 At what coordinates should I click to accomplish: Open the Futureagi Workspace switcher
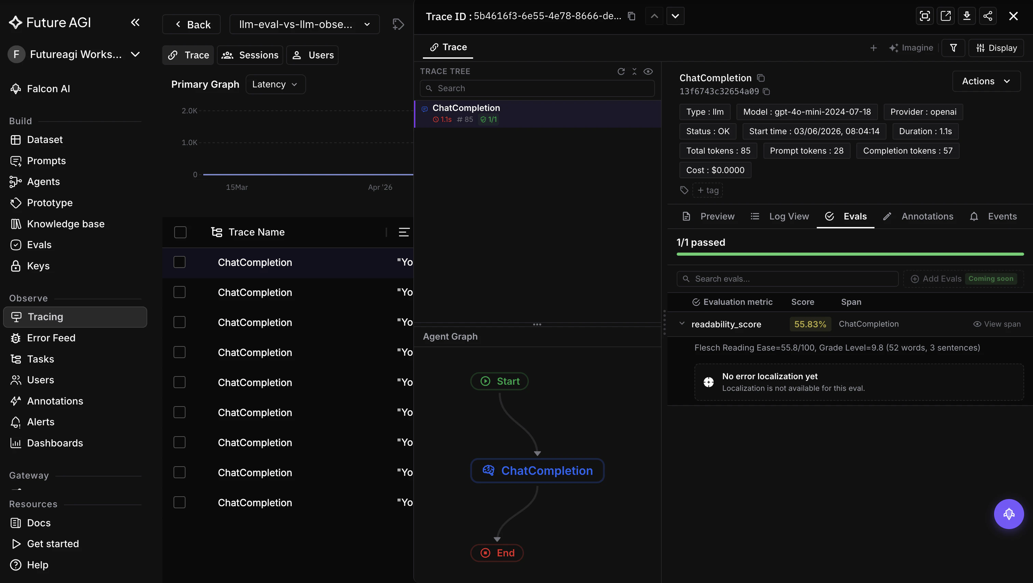pyautogui.click(x=74, y=54)
